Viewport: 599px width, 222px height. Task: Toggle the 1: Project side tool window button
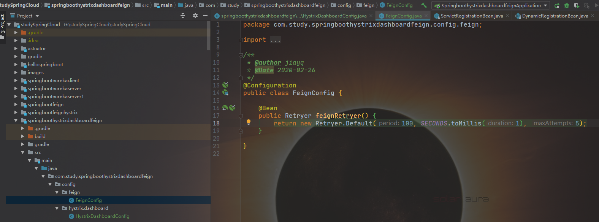(3, 26)
